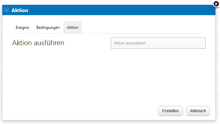Click the blue Aktion title bar text
Image resolution: width=220 pixels, height=124 pixels.
[x=20, y=10]
